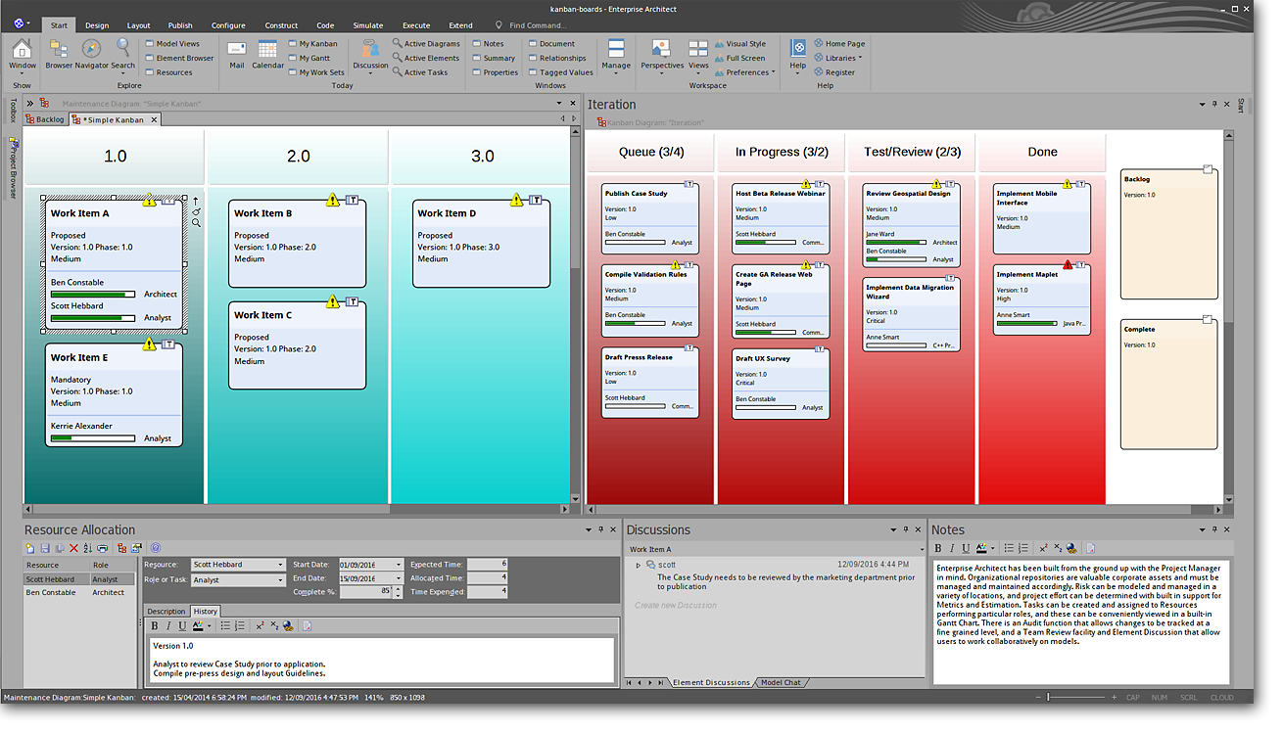Enable the Tagged Values window checkbox

[x=532, y=72]
